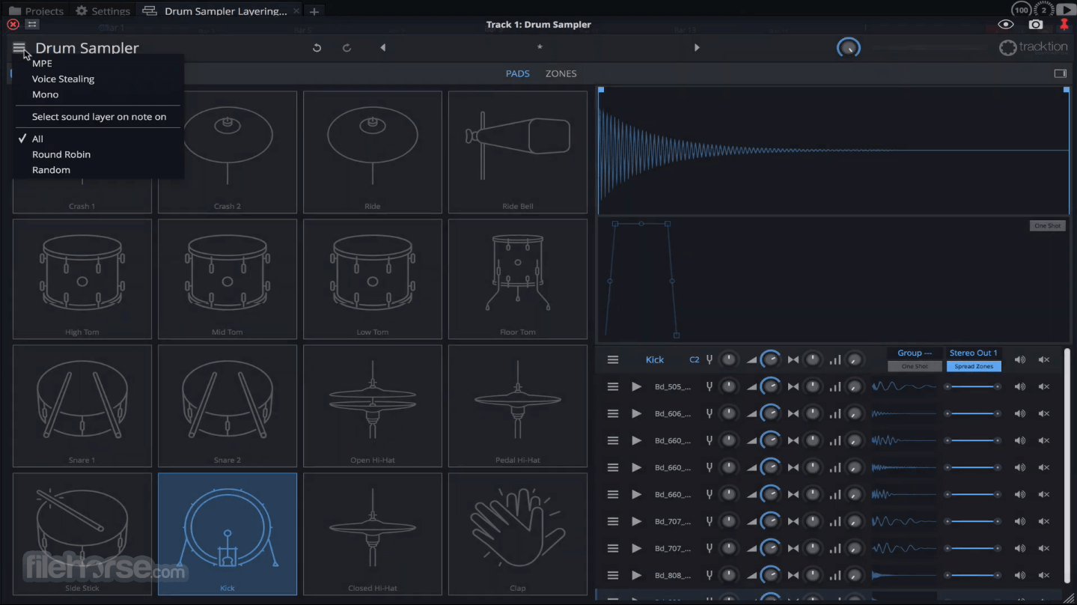Go to previous preset with left arrow
The height and width of the screenshot is (605, 1077).
[382, 47]
